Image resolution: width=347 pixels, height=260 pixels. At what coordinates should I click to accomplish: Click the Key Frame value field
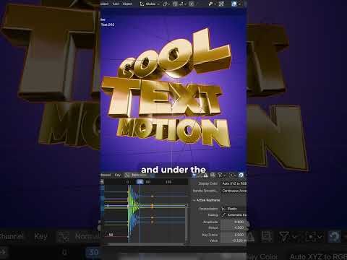[234, 235]
